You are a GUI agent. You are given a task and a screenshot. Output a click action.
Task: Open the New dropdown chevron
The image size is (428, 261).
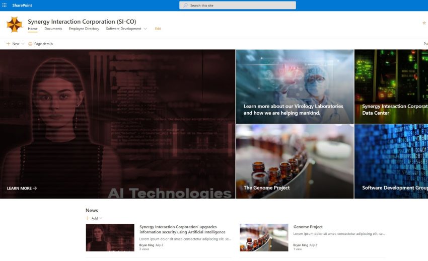(23, 44)
